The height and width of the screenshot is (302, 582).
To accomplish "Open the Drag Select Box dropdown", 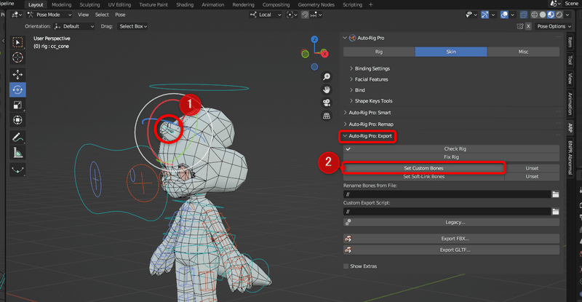I will click(132, 26).
